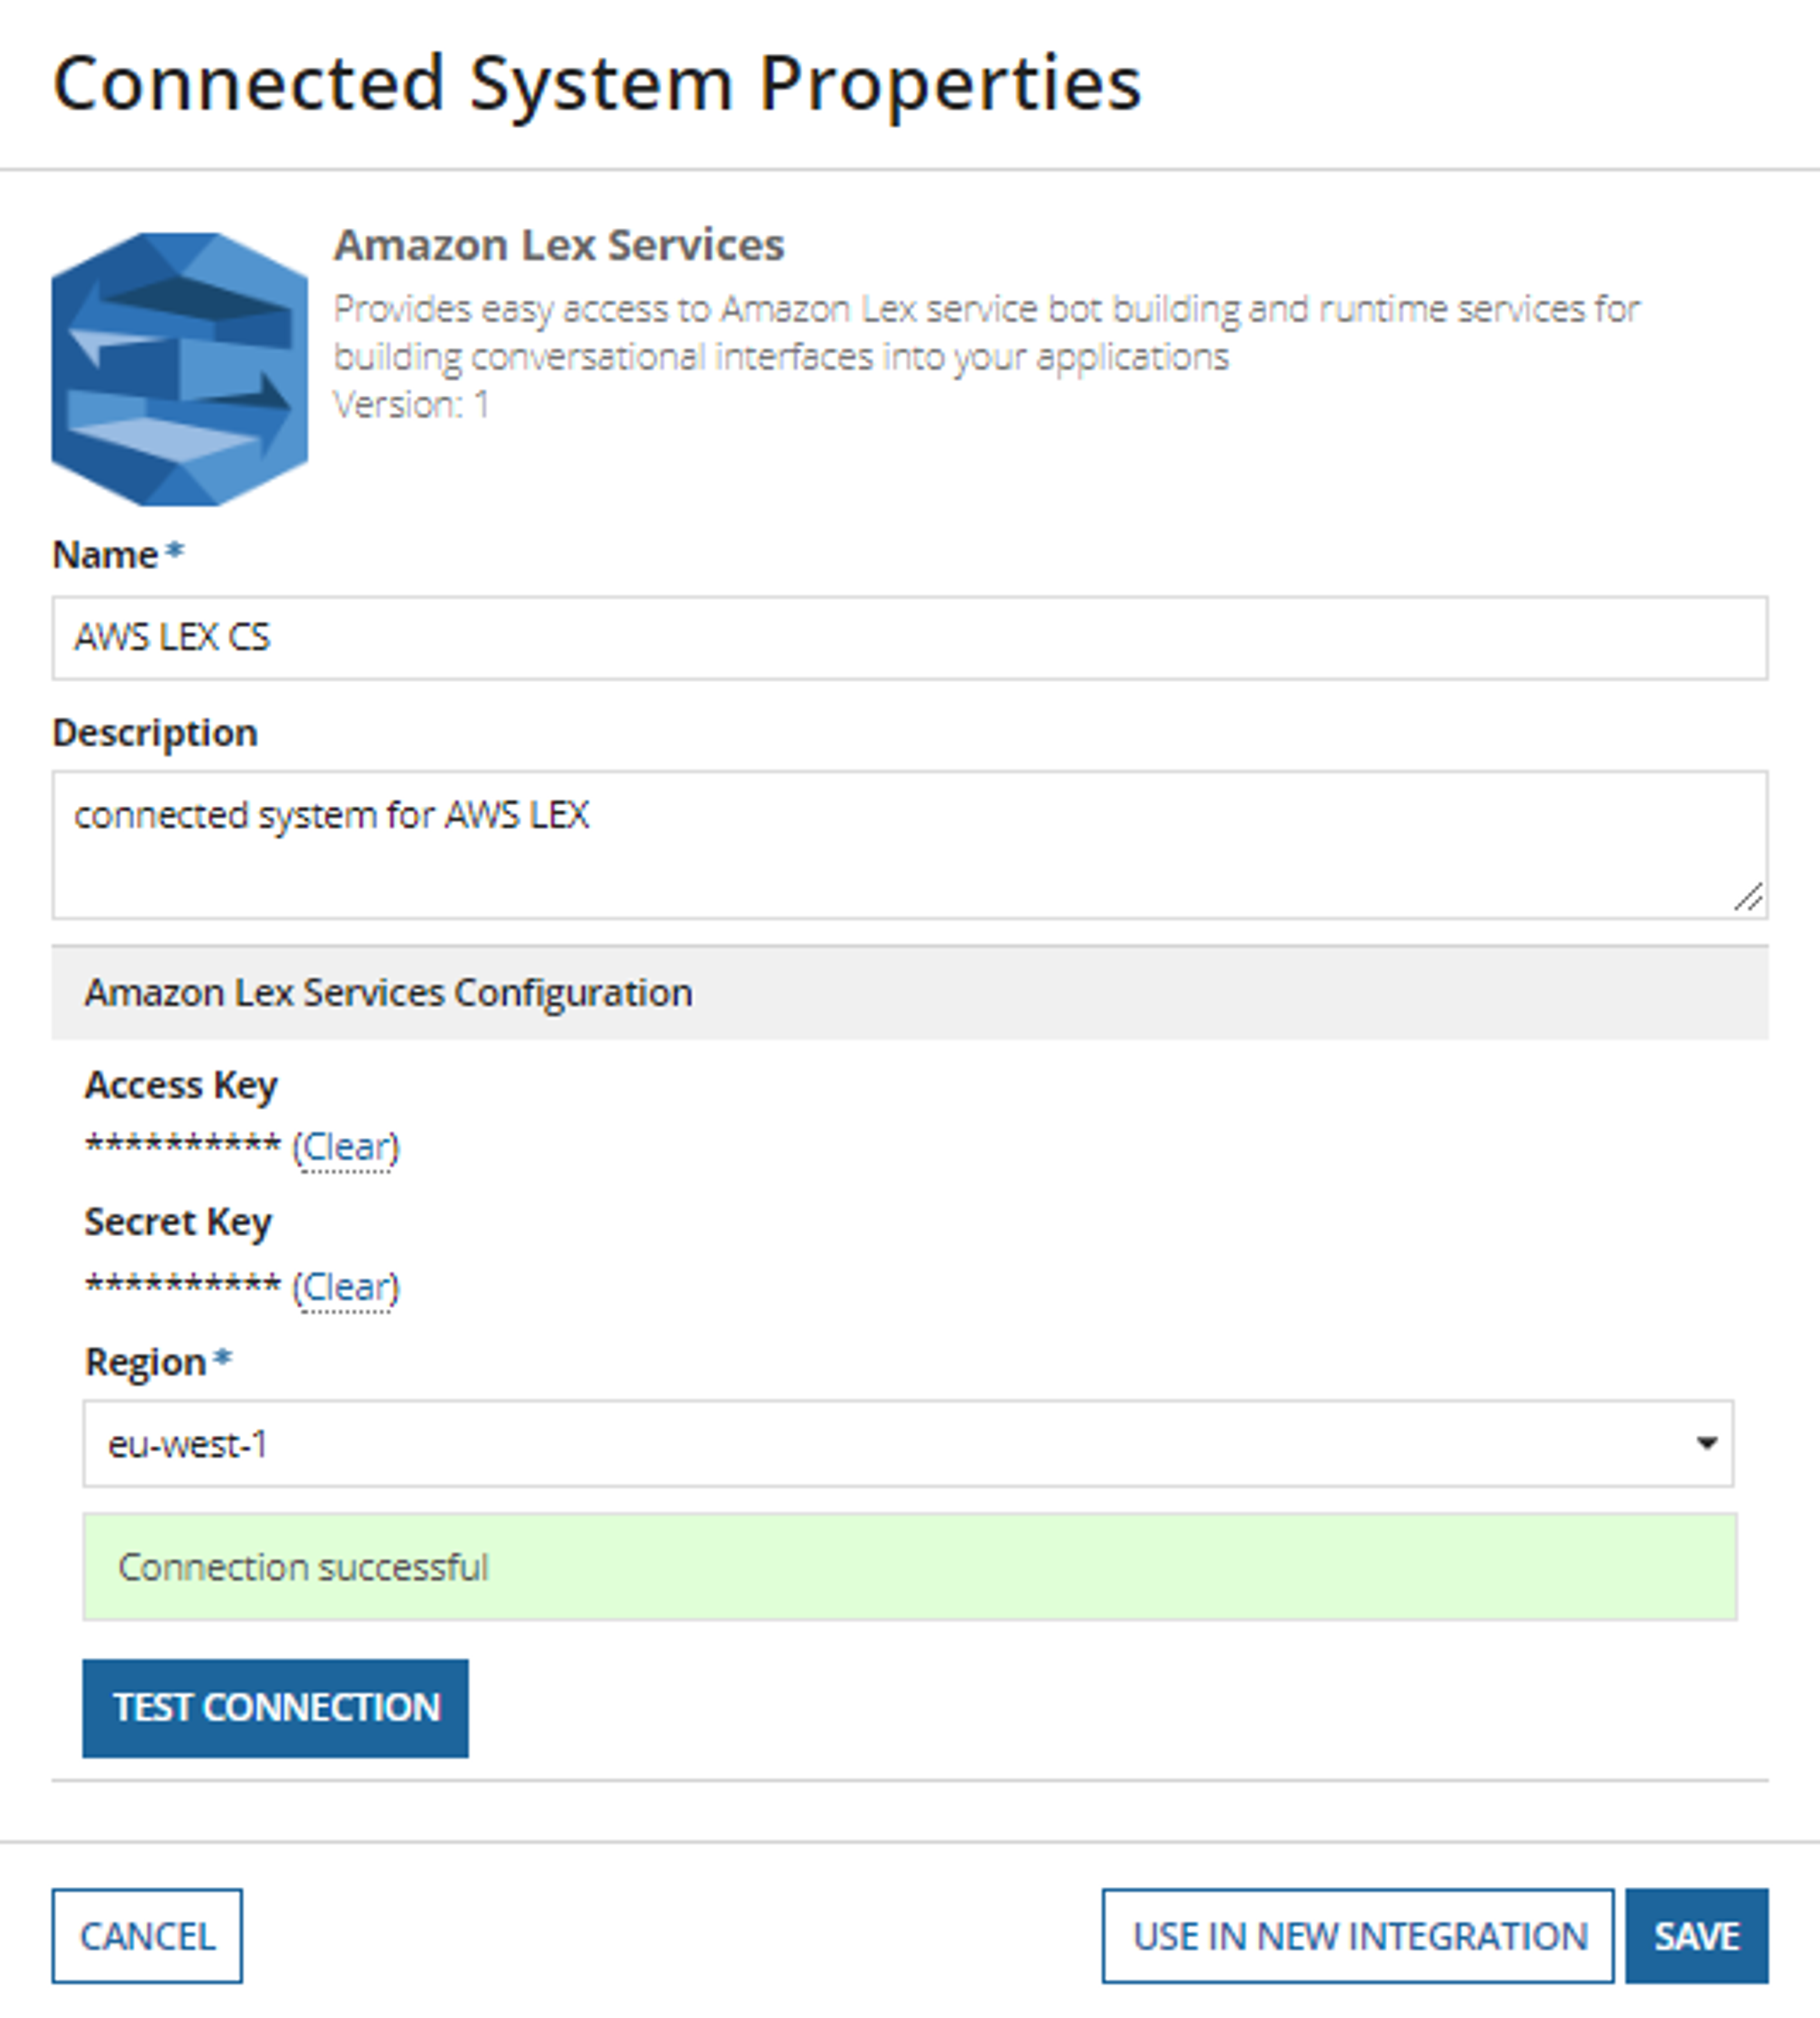
Task: Click the 'Amazon Lex Services' title text
Action: click(559, 245)
